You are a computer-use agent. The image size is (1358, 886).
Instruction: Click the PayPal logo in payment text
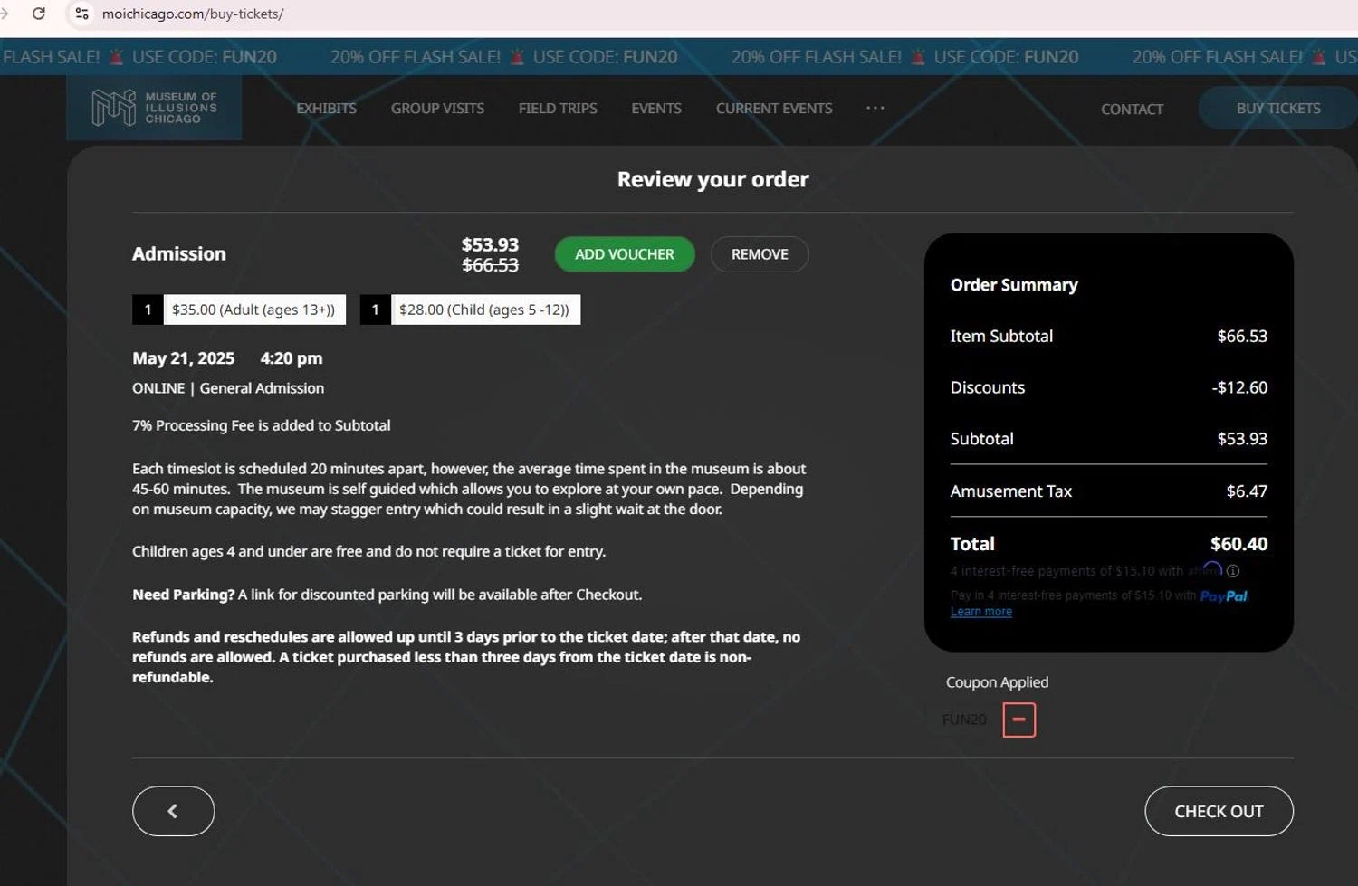tap(1223, 595)
